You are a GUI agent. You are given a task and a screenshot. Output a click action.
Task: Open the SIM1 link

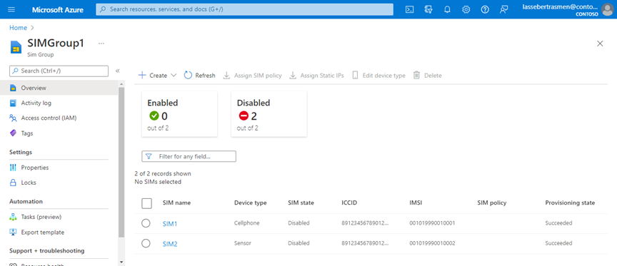(x=170, y=223)
